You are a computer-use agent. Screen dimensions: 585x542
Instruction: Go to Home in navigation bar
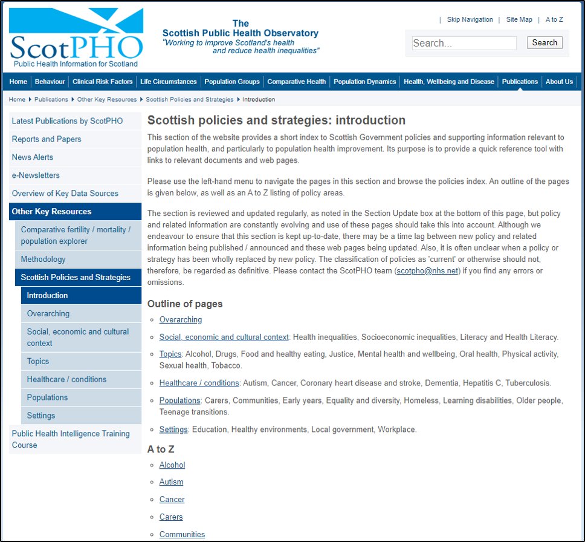(x=18, y=82)
